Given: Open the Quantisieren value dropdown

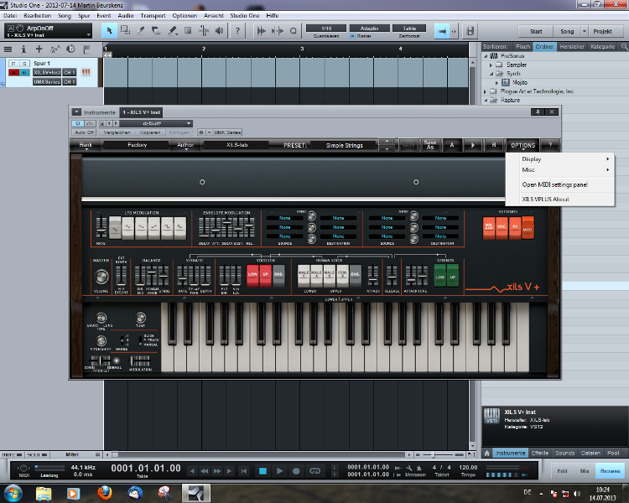Looking at the screenshot, I should 325,28.
